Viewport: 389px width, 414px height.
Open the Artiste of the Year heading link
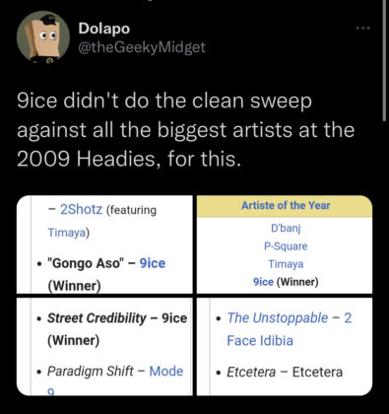coord(286,205)
